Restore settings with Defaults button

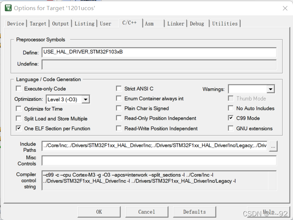pos(194,212)
